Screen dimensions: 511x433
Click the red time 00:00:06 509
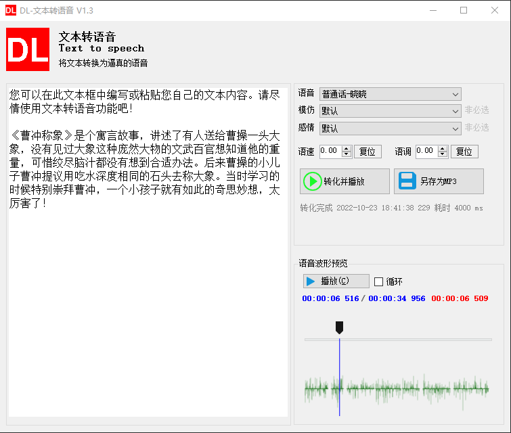(x=460, y=298)
